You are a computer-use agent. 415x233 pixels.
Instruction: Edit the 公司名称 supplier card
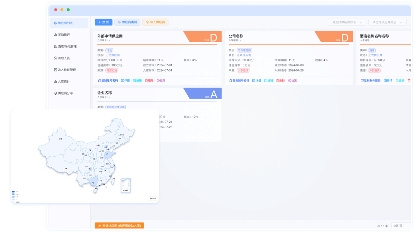269,81
